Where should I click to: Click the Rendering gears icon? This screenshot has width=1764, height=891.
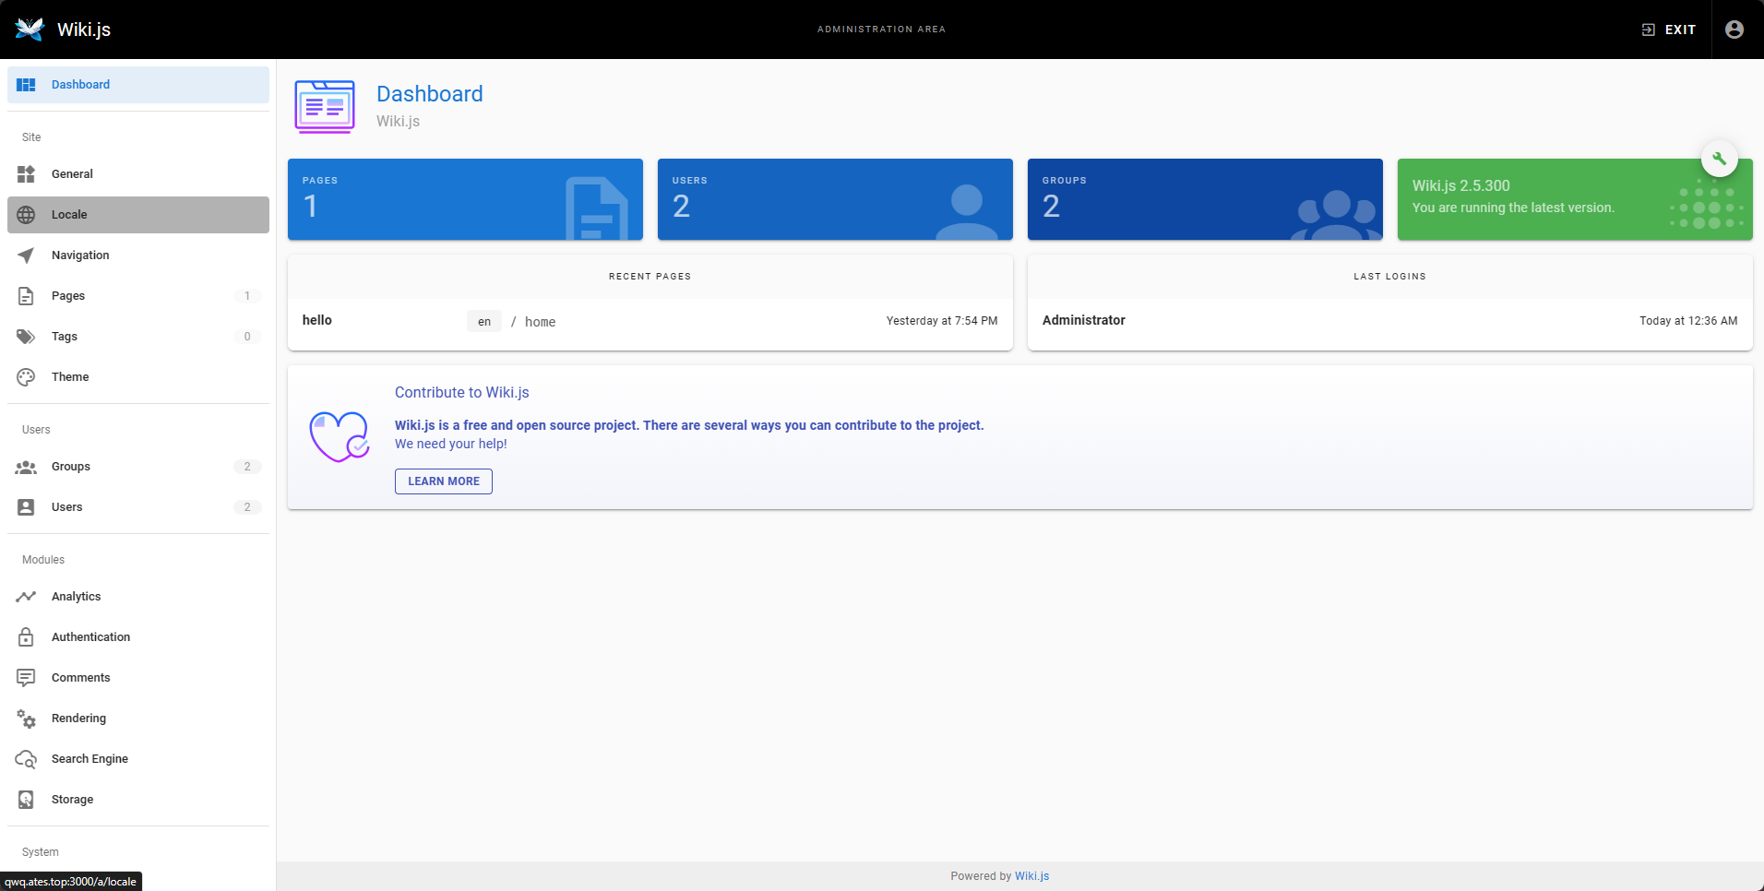(x=26, y=719)
